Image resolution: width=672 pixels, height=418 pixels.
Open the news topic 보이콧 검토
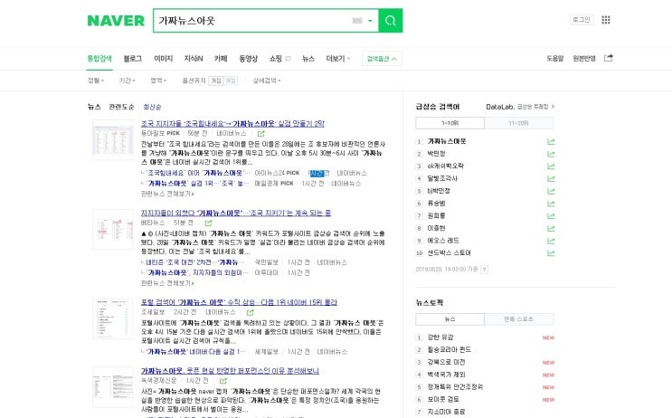coord(443,400)
